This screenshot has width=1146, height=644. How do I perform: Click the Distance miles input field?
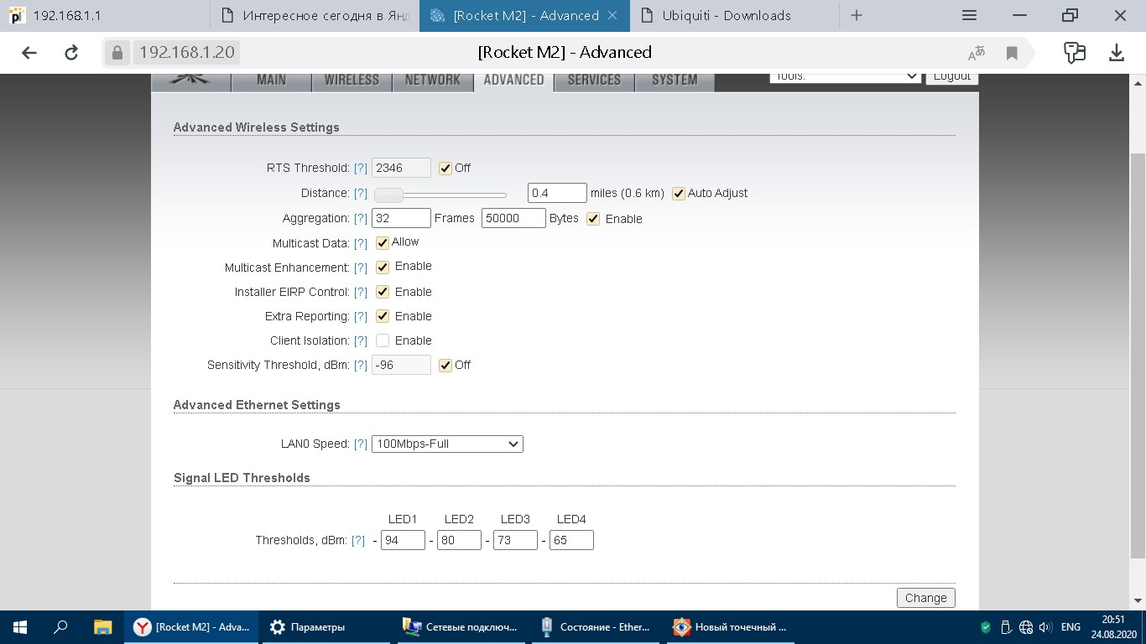click(x=557, y=193)
